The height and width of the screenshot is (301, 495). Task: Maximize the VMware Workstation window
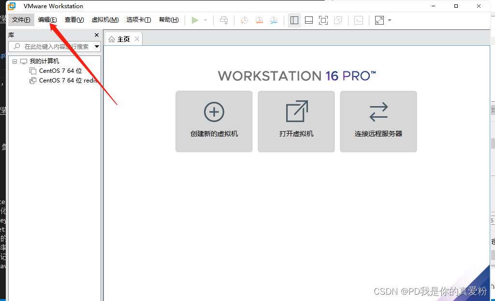456,6
